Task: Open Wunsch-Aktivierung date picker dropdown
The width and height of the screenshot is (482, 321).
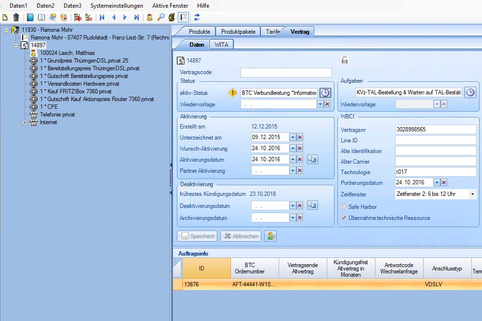Action: [x=292, y=149]
